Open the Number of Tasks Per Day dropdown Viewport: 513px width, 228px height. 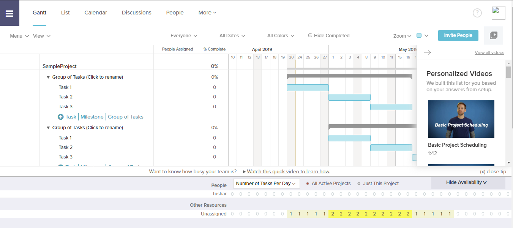(266, 183)
